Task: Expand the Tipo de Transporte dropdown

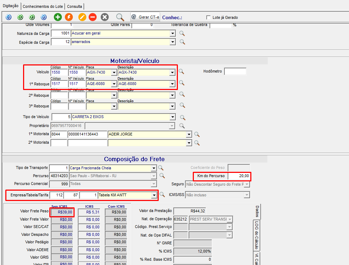Action: (154, 168)
